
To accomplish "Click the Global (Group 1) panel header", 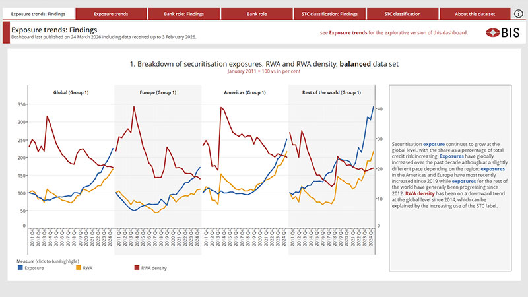I will 71,92.
